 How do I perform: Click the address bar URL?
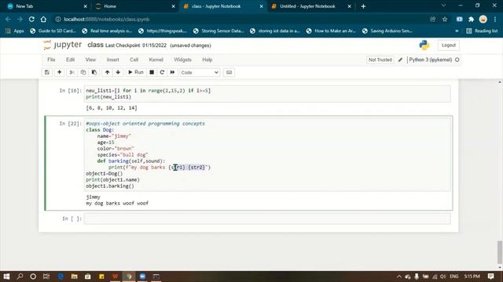coord(107,19)
